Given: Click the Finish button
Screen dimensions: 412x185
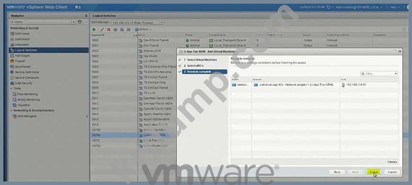Looking at the screenshot, I should 374,172.
